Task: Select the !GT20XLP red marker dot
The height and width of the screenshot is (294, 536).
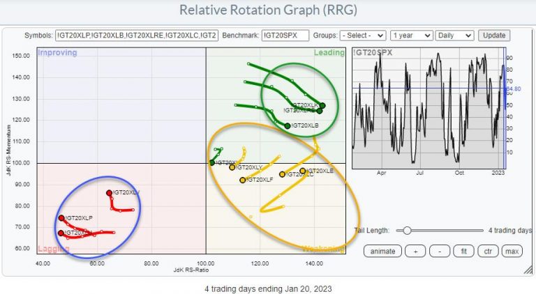Action: point(61,218)
